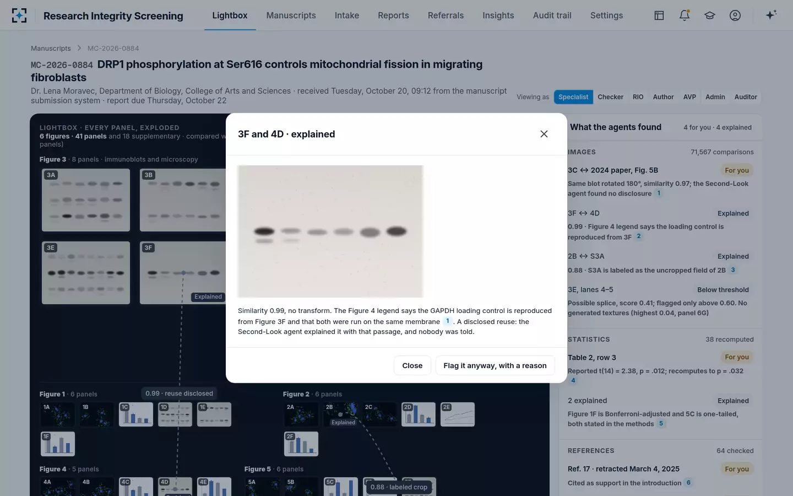Click the 0.99 reuse disclosed label
Image resolution: width=793 pixels, height=496 pixels.
coord(179,393)
